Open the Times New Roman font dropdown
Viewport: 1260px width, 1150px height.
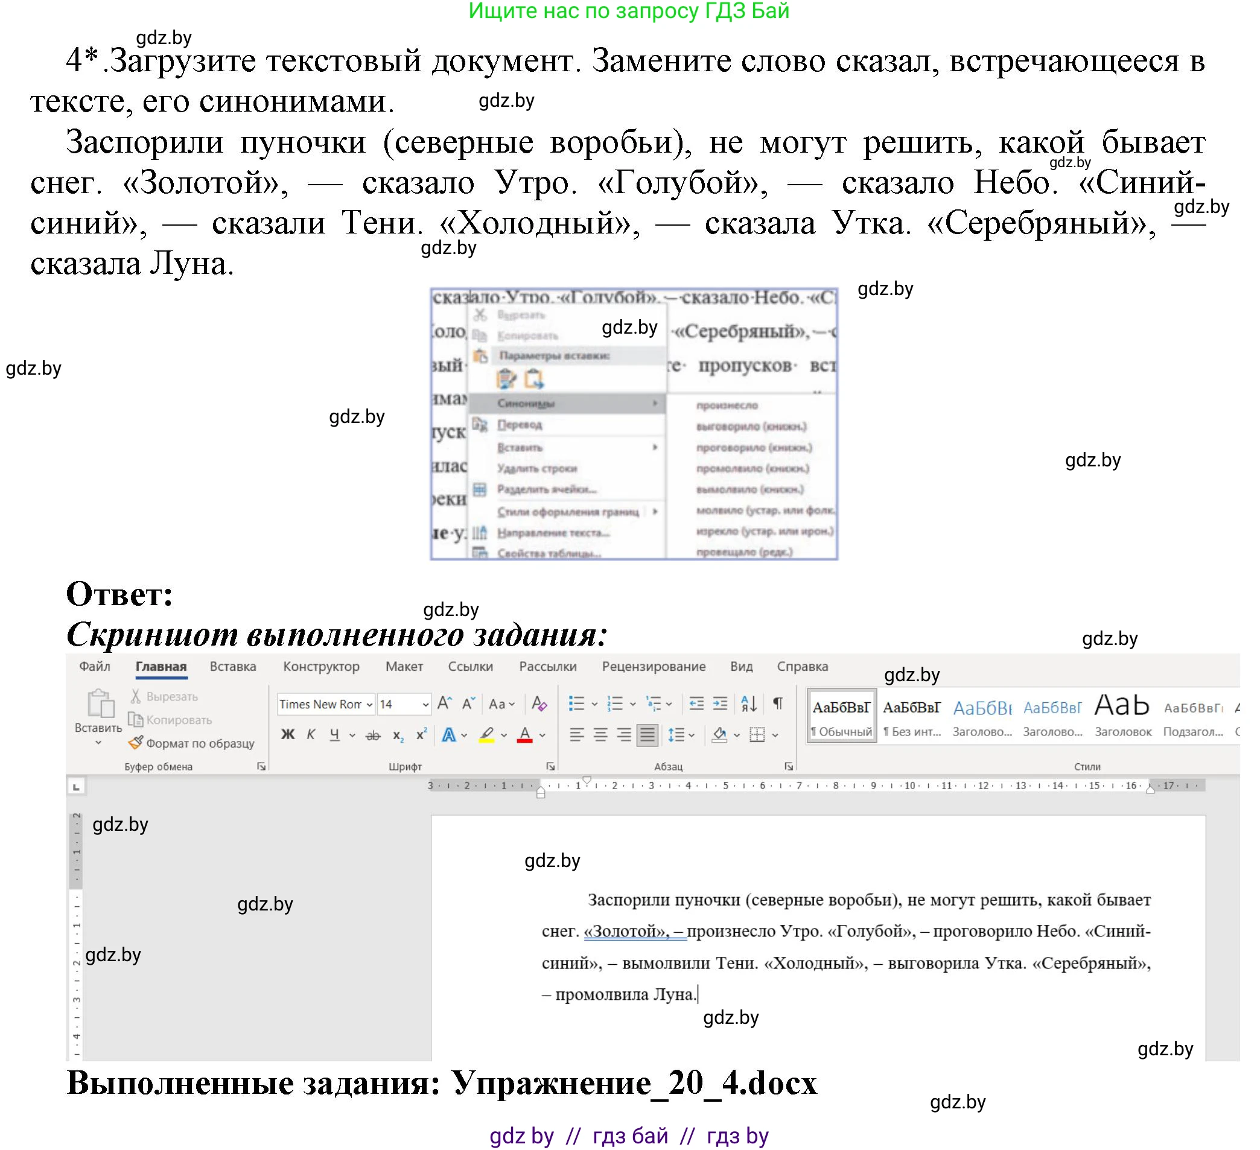point(369,705)
